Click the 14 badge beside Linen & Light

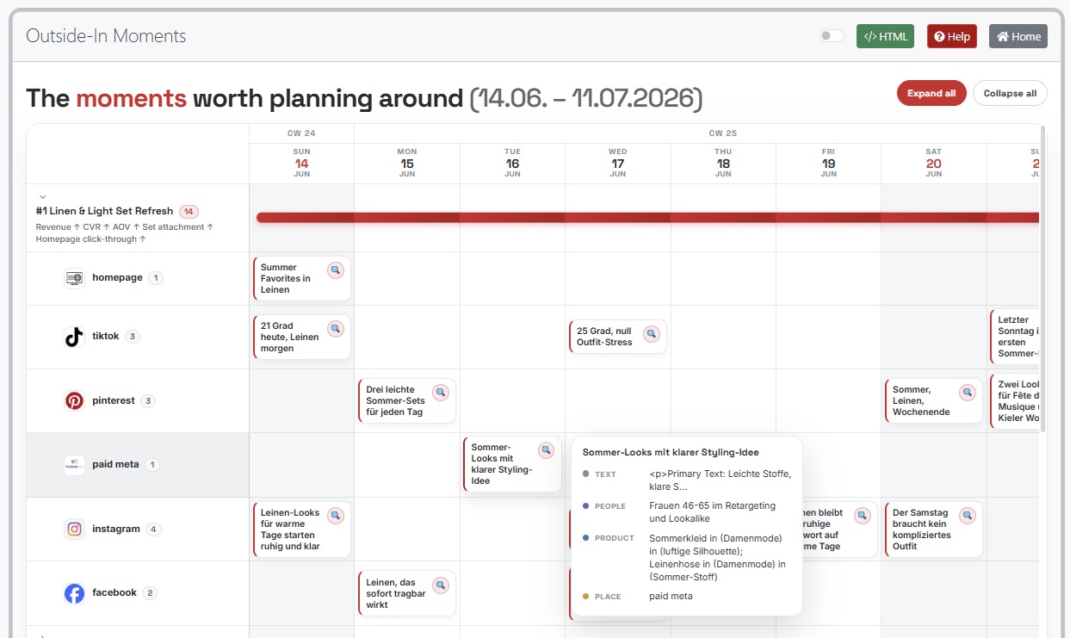click(189, 211)
